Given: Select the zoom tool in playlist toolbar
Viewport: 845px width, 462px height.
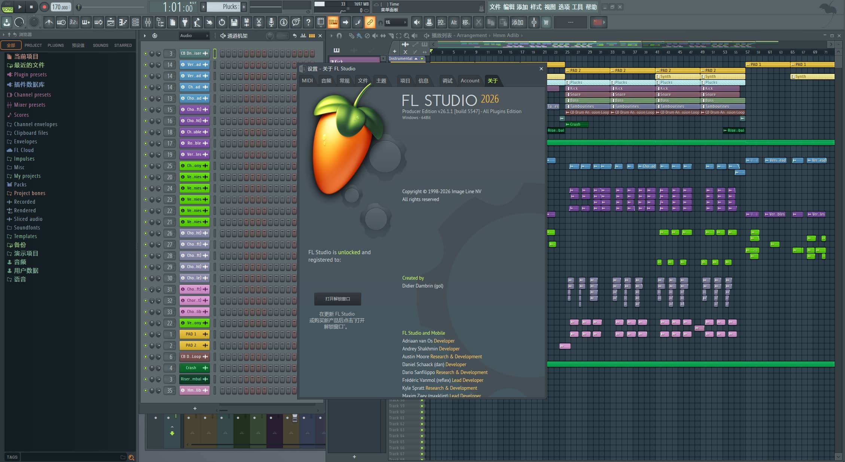Looking at the screenshot, I should [406, 36].
